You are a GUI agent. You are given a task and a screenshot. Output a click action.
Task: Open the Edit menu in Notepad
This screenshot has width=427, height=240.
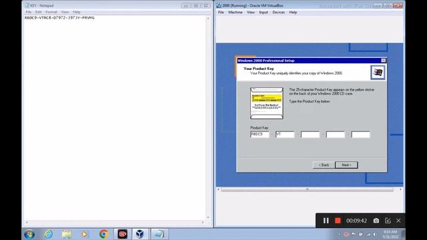click(38, 12)
